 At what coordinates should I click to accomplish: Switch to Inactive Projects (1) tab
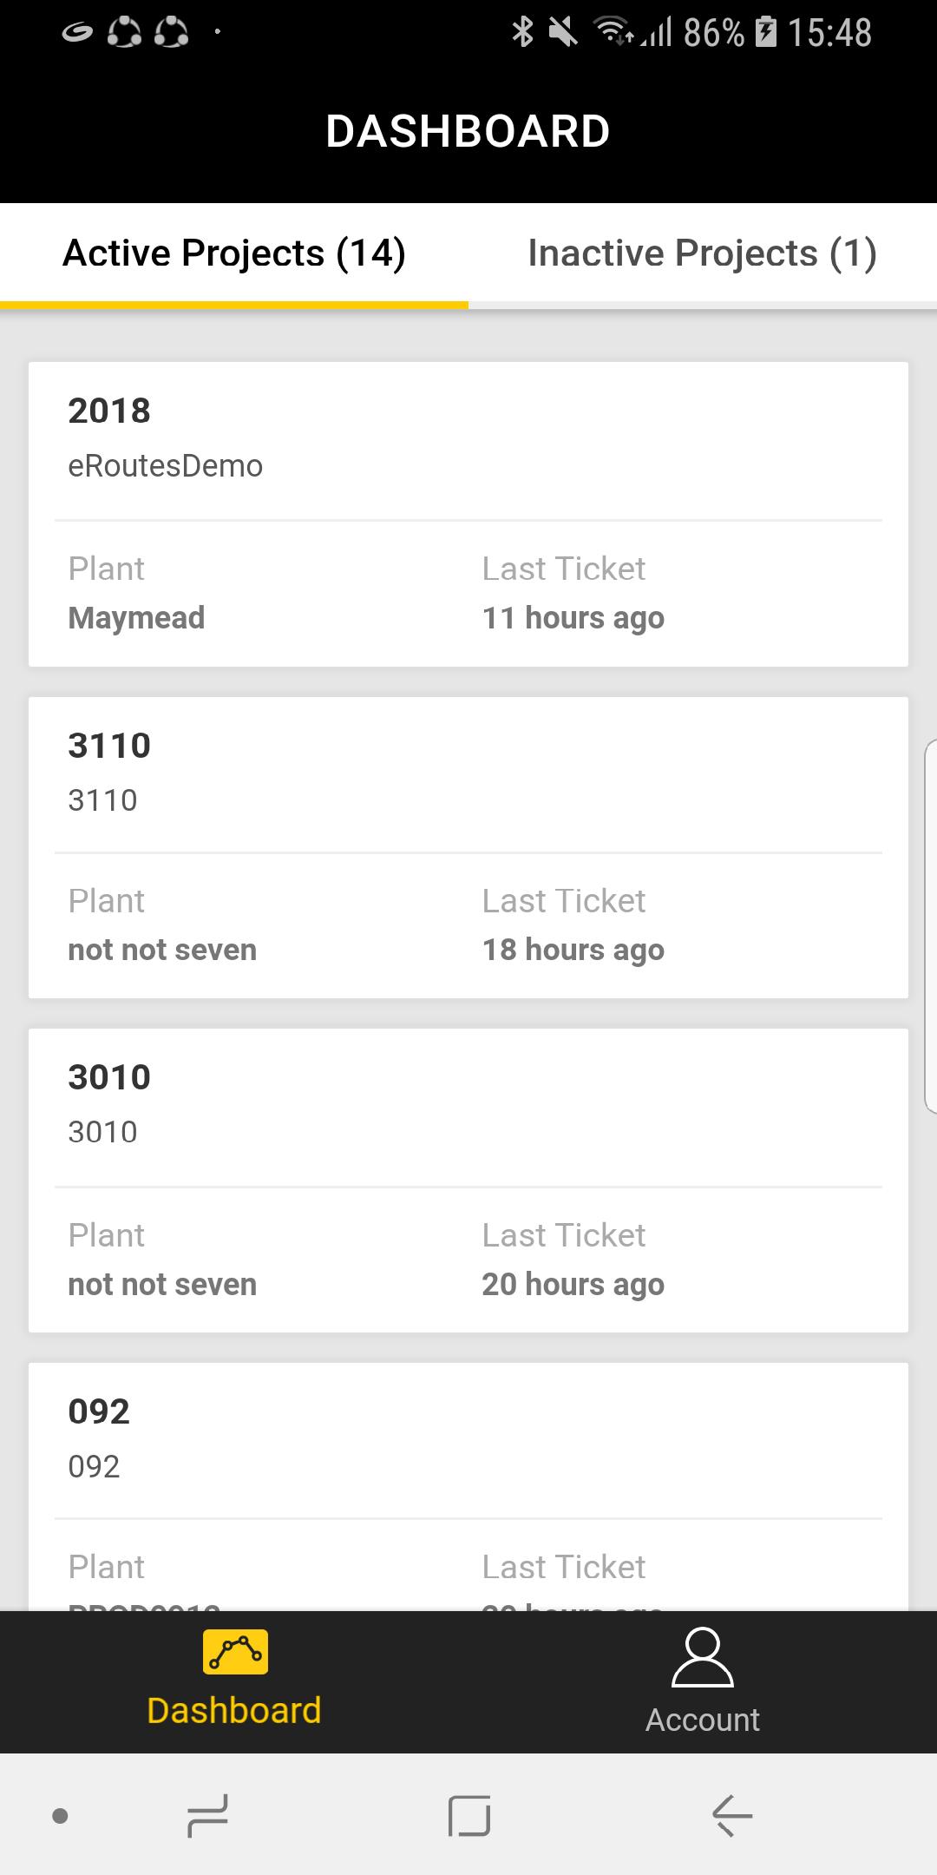tap(703, 253)
